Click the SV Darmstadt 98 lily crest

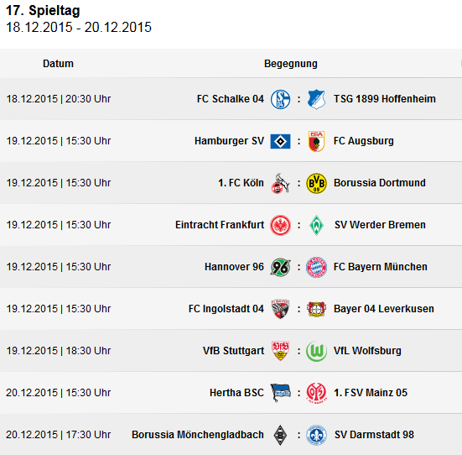[x=316, y=435]
